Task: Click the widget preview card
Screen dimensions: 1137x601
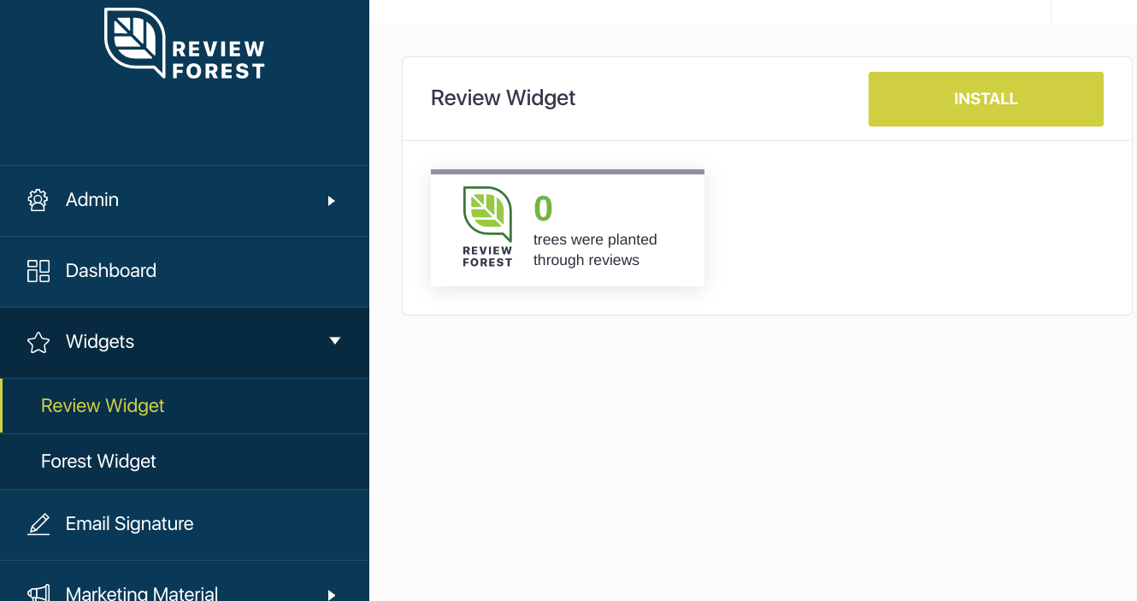Action: point(568,227)
